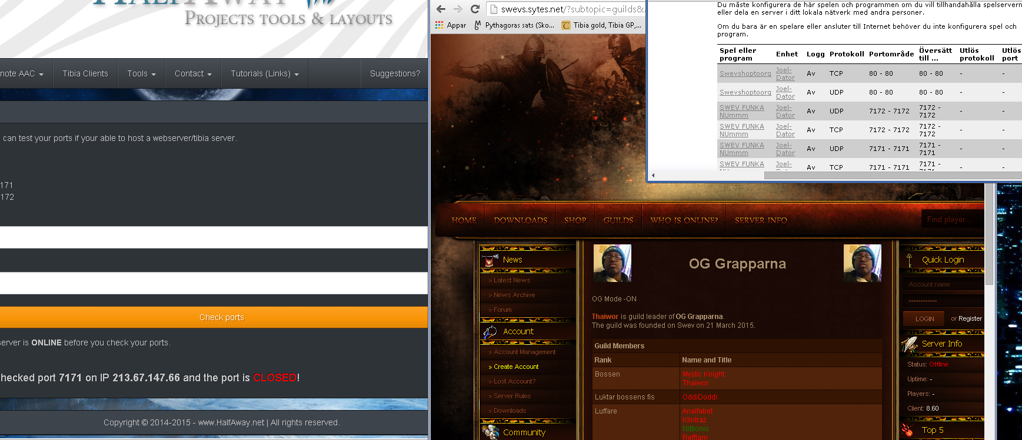Open the Tibia gold bookmark

601,25
